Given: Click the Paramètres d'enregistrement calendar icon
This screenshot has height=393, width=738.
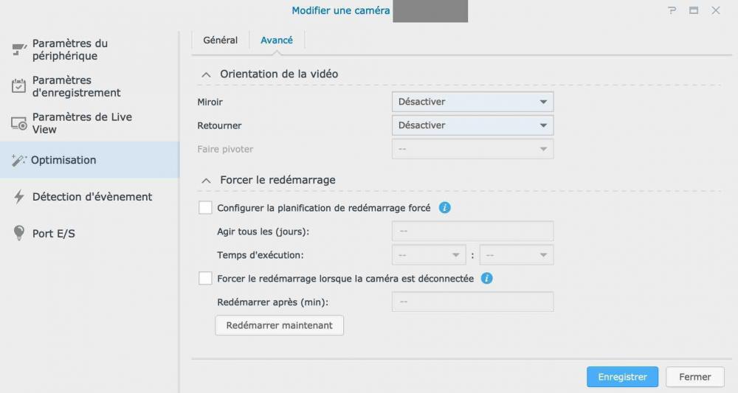Looking at the screenshot, I should 19,86.
